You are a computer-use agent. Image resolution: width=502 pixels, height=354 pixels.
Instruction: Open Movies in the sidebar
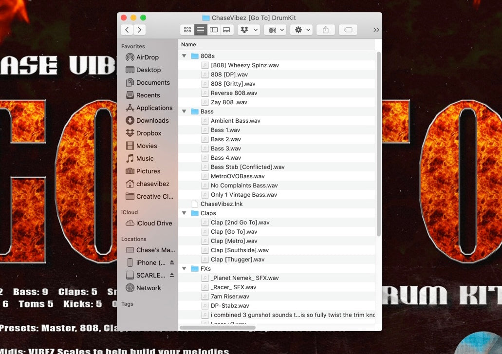(x=141, y=146)
